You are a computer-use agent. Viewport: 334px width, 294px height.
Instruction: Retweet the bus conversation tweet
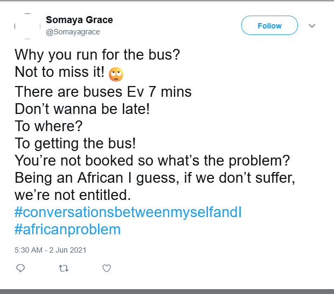click(64, 268)
